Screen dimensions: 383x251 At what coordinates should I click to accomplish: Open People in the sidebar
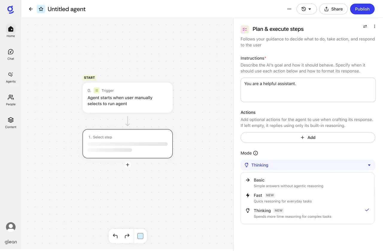click(11, 100)
